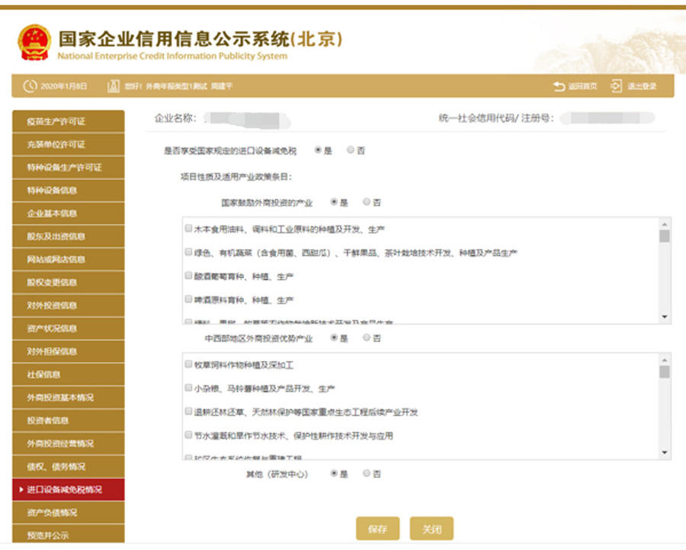Click down arrow of 中西部地区外商投资优势产业 list scrollbar
The width and height of the screenshot is (686, 550).
tap(665, 452)
